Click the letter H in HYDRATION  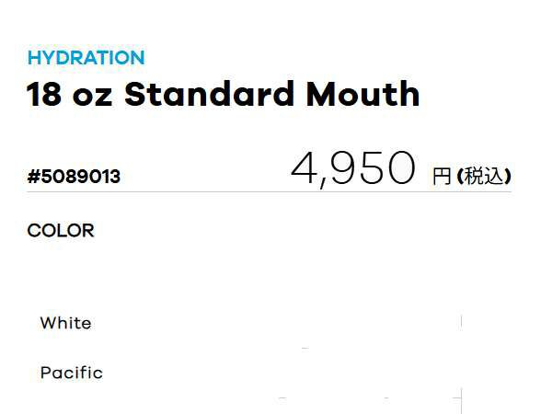tap(34, 58)
